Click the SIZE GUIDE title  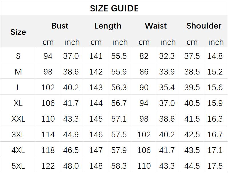(114, 8)
